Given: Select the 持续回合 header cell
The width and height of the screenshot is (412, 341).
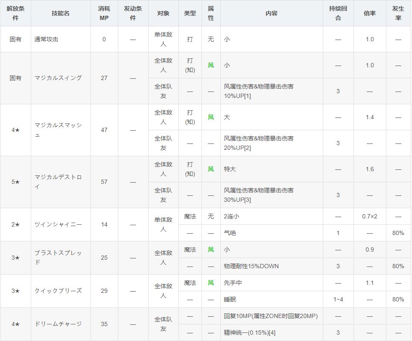Looking at the screenshot, I should (x=338, y=13).
